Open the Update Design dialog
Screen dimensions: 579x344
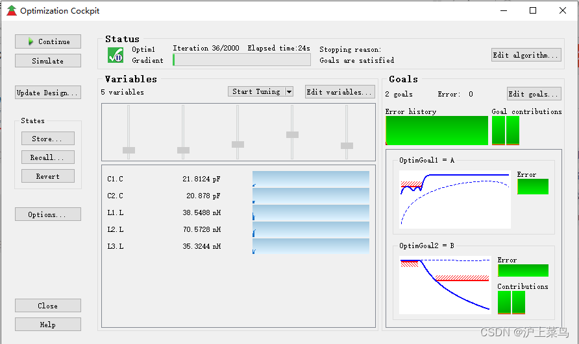click(48, 93)
